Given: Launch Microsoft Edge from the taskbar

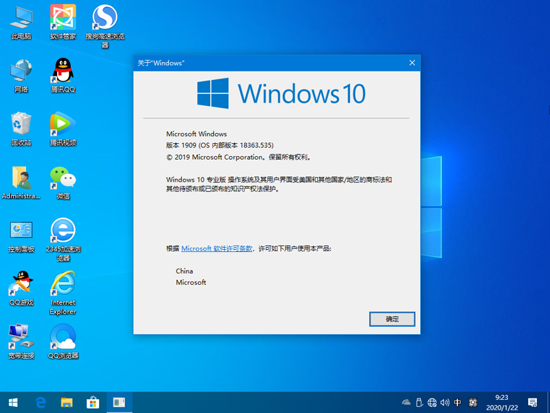Looking at the screenshot, I should (41, 402).
